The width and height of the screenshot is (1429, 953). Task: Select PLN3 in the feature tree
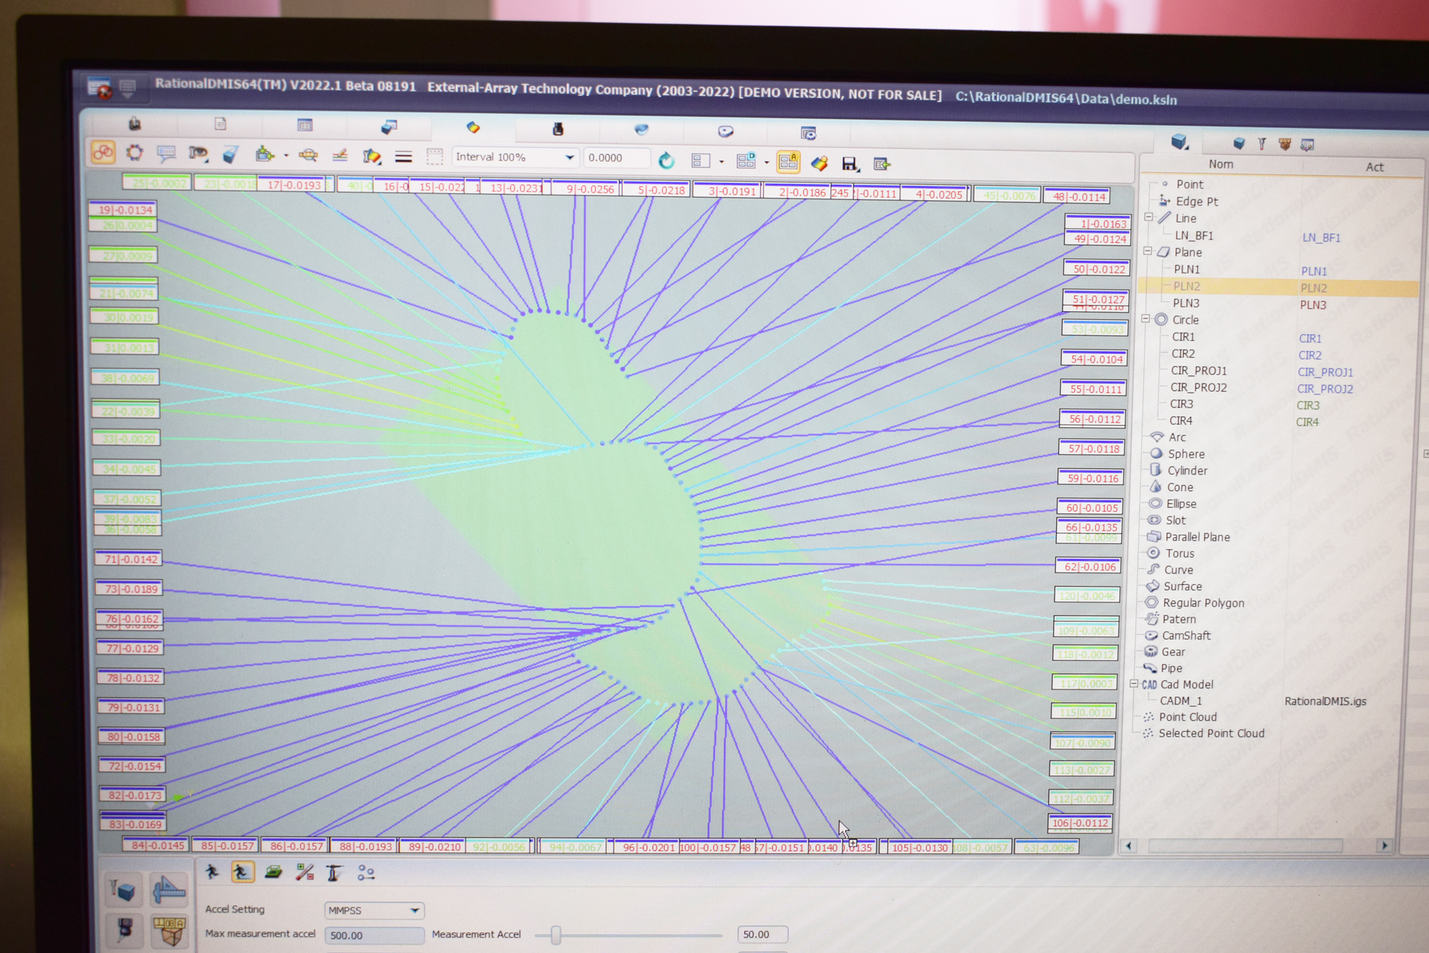[1186, 303]
